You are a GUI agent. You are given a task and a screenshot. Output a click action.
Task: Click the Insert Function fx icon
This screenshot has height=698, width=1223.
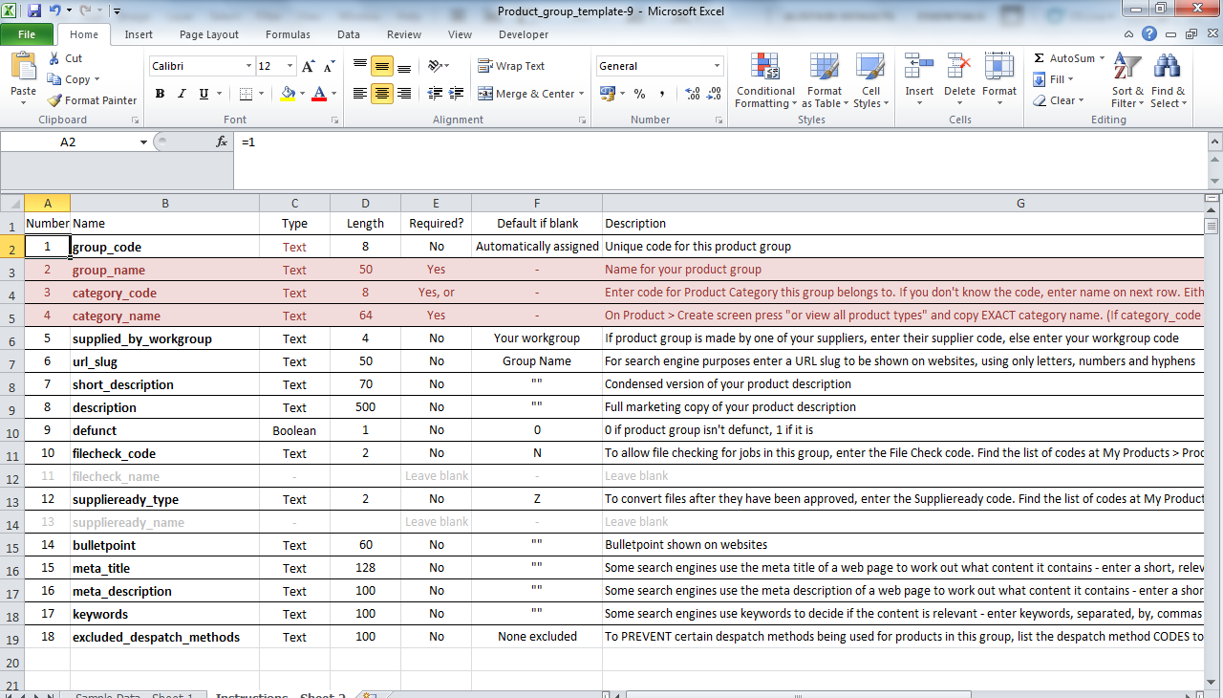pyautogui.click(x=222, y=142)
